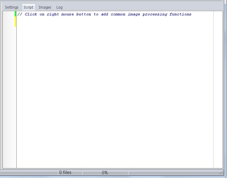
Task: Click the window resize grip in the status bar
Action: point(221,173)
